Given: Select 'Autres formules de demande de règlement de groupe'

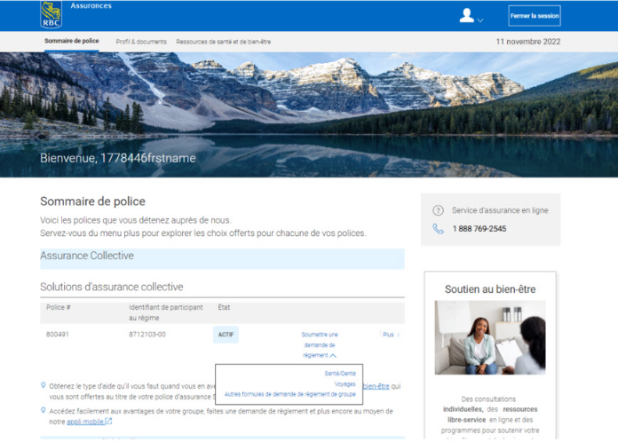Looking at the screenshot, I should (x=289, y=394).
